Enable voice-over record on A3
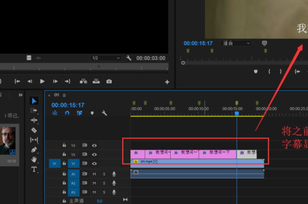 (114, 192)
